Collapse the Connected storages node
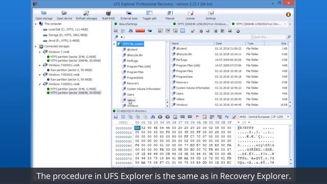 (x=36, y=47)
